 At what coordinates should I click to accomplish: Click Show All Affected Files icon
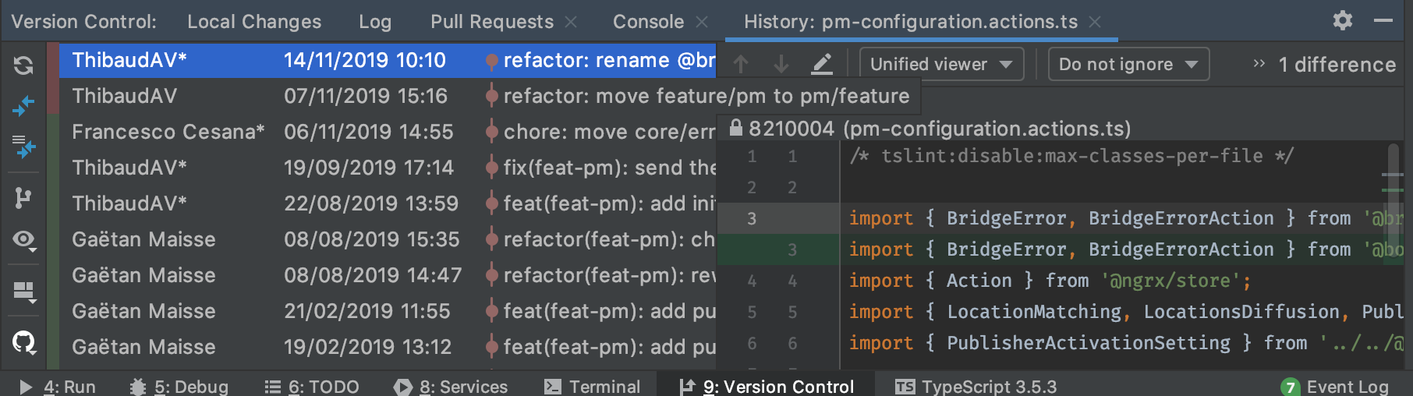point(23,146)
